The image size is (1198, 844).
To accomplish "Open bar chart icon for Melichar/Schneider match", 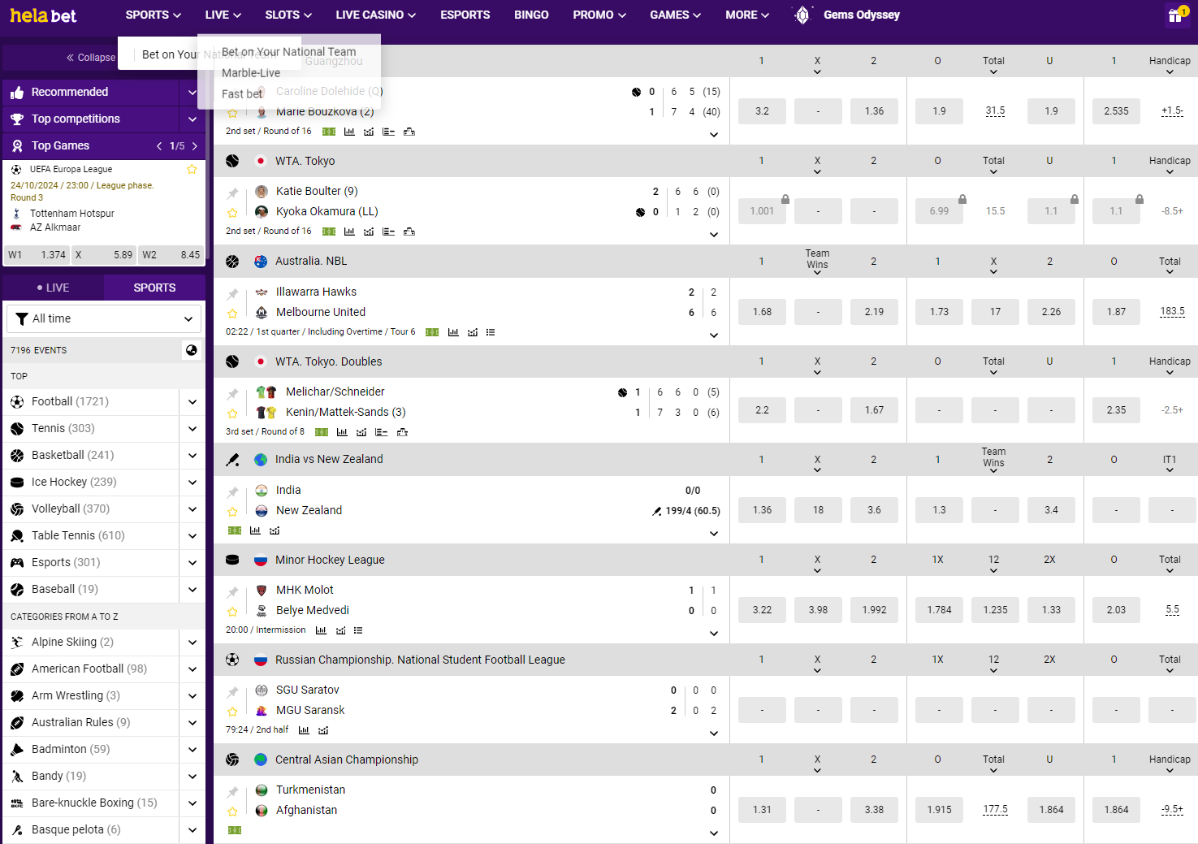I will (x=342, y=432).
